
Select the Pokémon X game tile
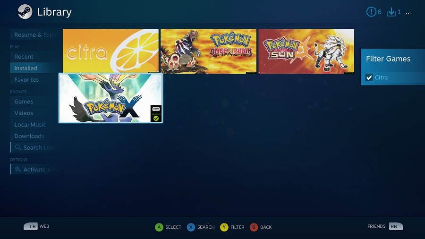110,98
